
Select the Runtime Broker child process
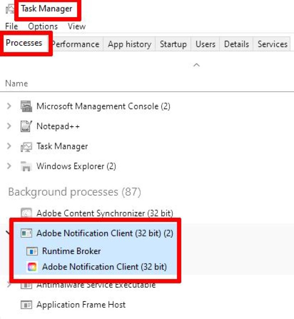[x=147, y=251]
